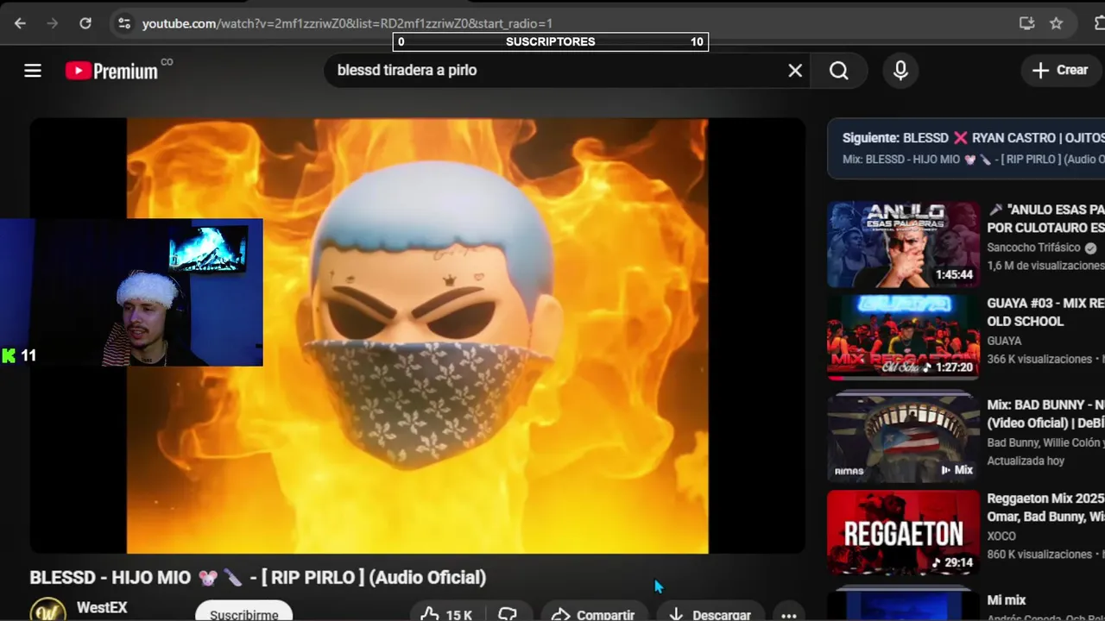
Task: Open Bad Bunny mix thumbnail
Action: tap(904, 439)
